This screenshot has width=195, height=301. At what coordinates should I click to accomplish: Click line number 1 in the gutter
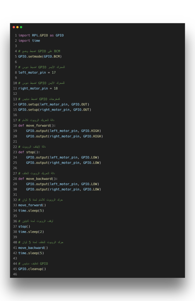16,35
